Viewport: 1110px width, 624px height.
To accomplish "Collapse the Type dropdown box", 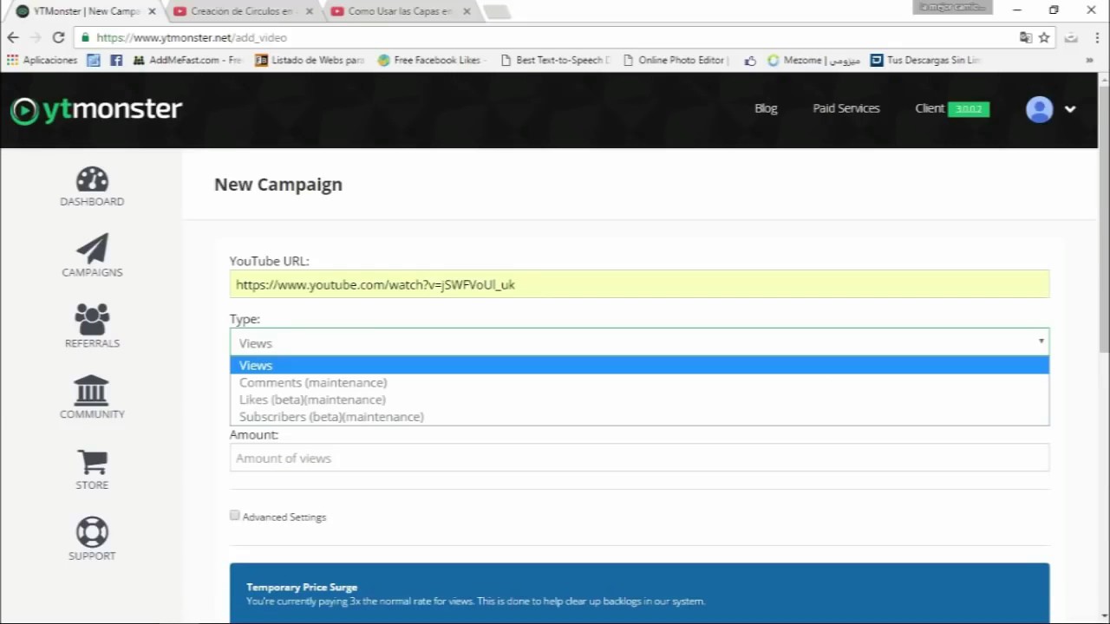I will pos(639,342).
